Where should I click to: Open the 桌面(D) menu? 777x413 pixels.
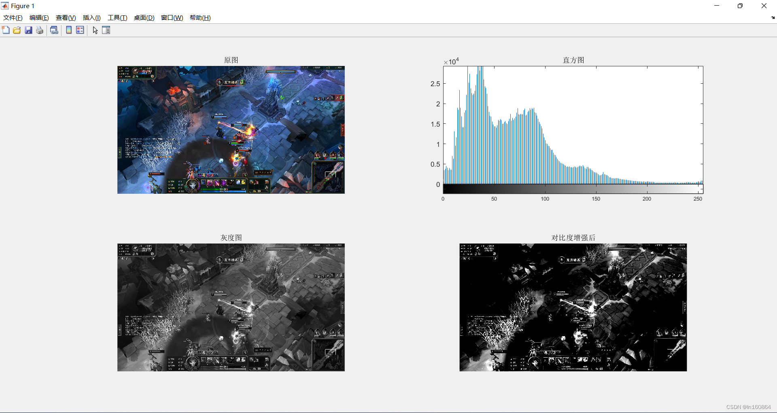pyautogui.click(x=144, y=17)
